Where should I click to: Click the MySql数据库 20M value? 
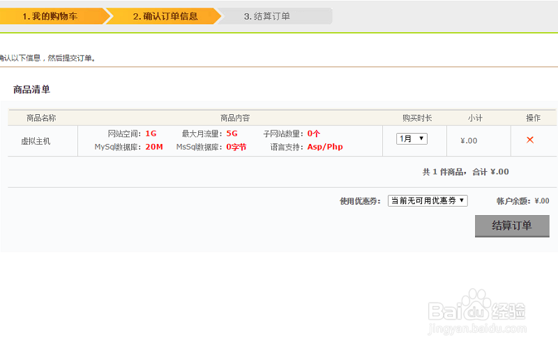[x=154, y=147]
